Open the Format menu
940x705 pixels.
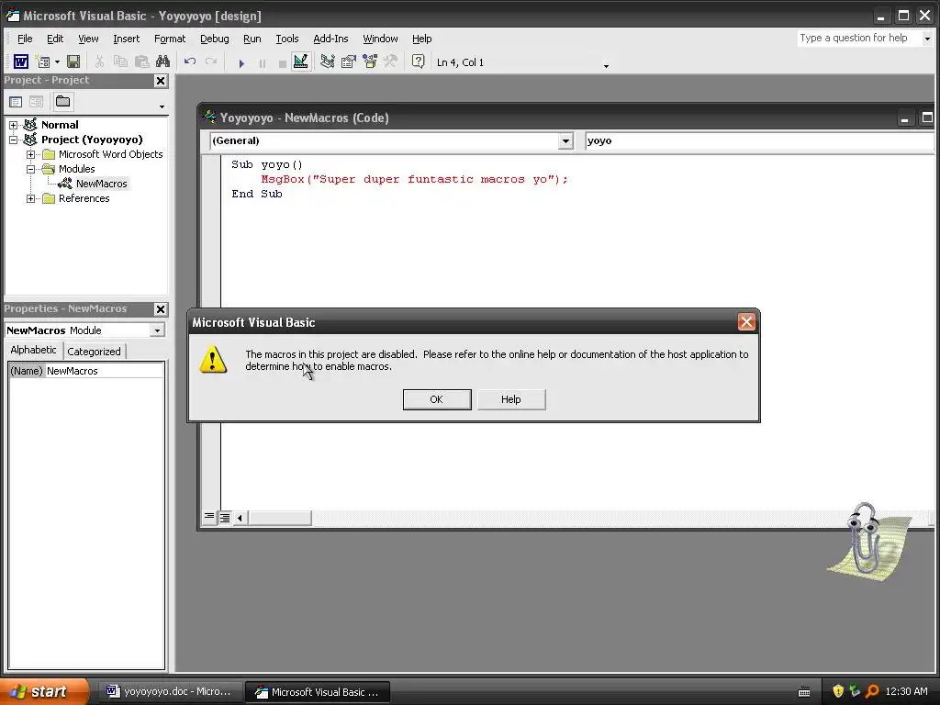pyautogui.click(x=170, y=39)
